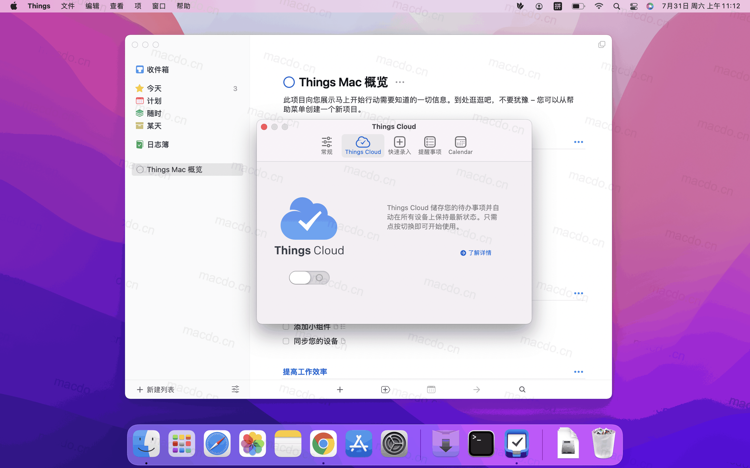750x468 pixels.
Task: Click project completion circle beside title
Action: [289, 82]
